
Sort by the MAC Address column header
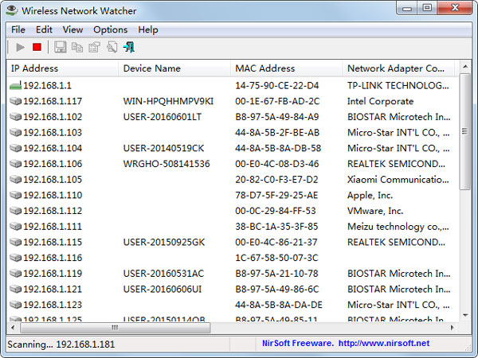(286, 68)
